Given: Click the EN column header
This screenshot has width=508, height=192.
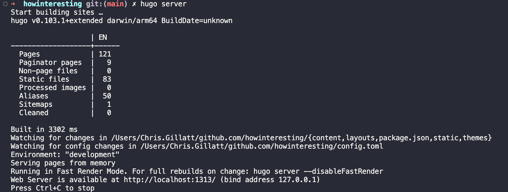Looking at the screenshot, I should (x=103, y=37).
